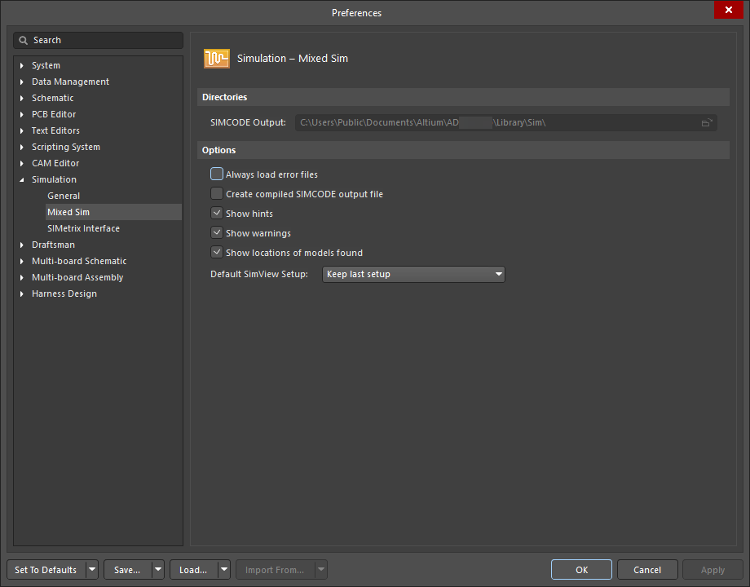Click the Apply button
The height and width of the screenshot is (587, 750).
(712, 569)
